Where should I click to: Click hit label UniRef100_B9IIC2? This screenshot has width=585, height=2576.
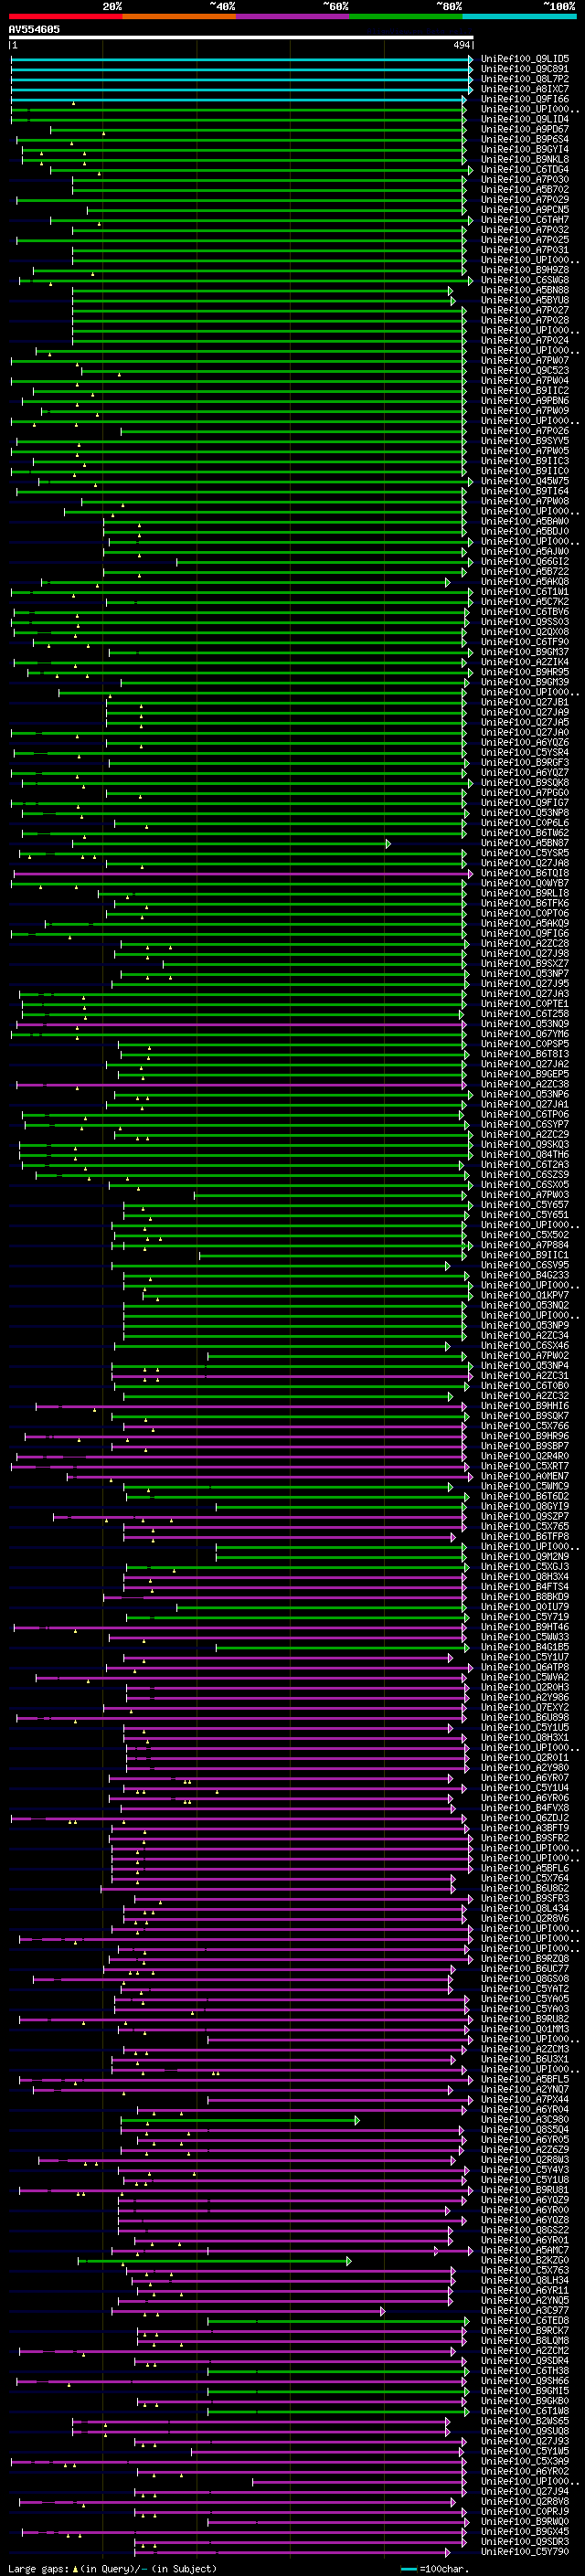525,390
